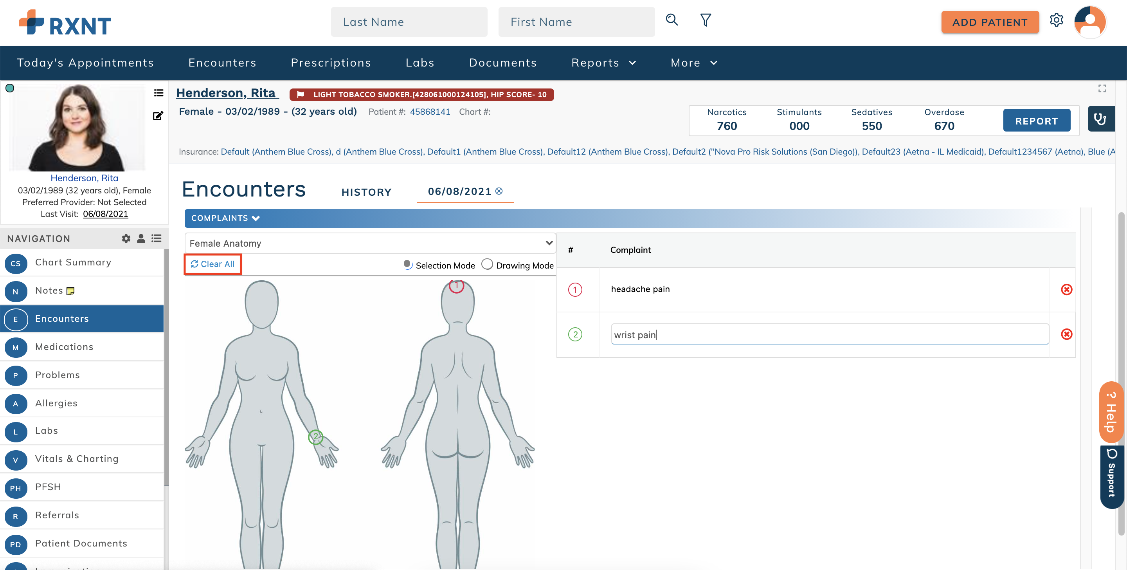Open the user profile avatar
Screen dimensions: 1127x570
(x=1090, y=22)
